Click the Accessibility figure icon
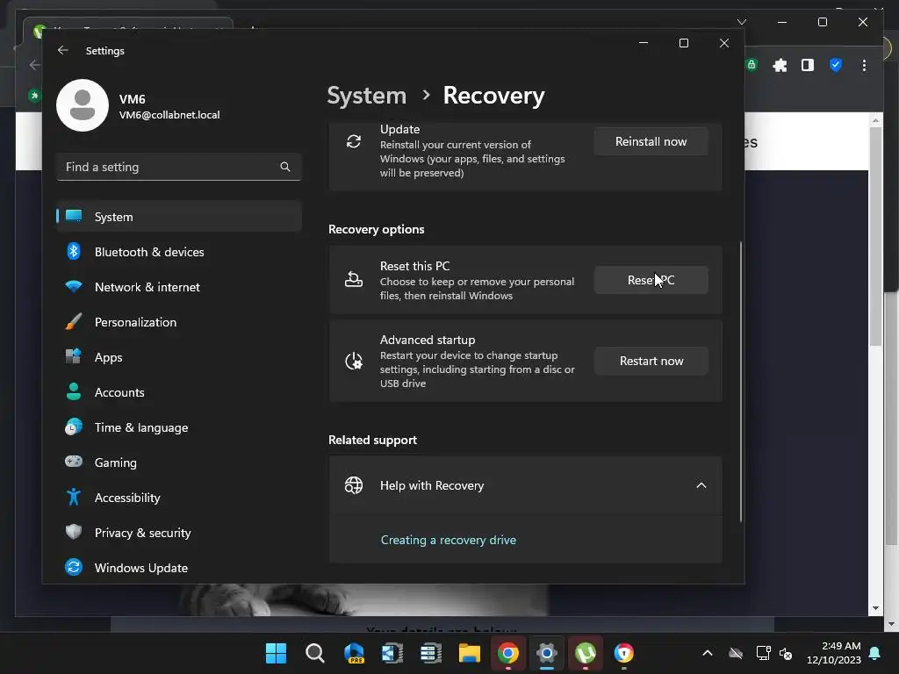Viewport: 899px width, 674px height. tap(74, 497)
